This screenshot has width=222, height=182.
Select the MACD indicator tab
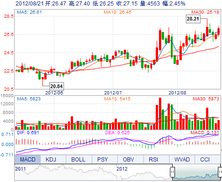click(28, 159)
